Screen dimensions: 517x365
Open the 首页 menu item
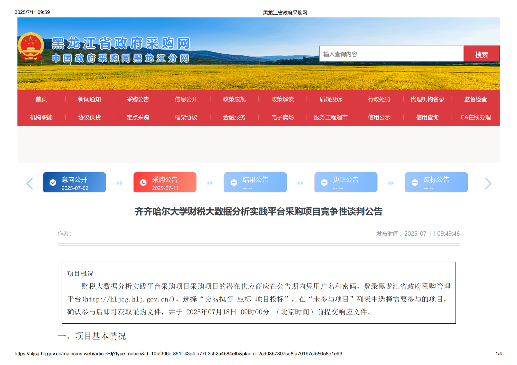pos(41,99)
